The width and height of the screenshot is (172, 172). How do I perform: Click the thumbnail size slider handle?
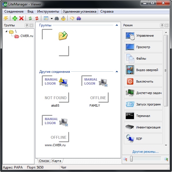(x=131, y=159)
